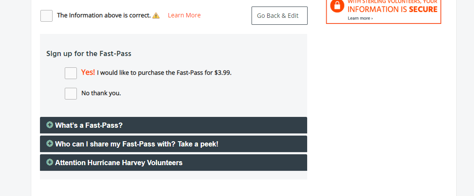
Task: Click the plus icon beside What's a Fast-Pass
Action: click(50, 125)
